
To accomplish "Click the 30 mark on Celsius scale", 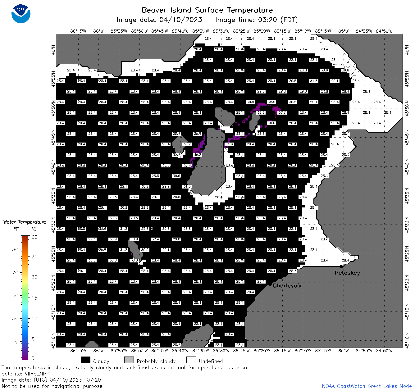I will coord(34,237).
